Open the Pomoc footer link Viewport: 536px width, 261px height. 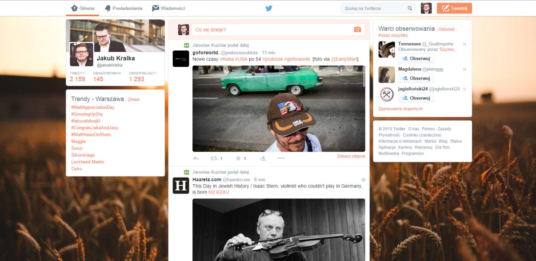point(428,129)
